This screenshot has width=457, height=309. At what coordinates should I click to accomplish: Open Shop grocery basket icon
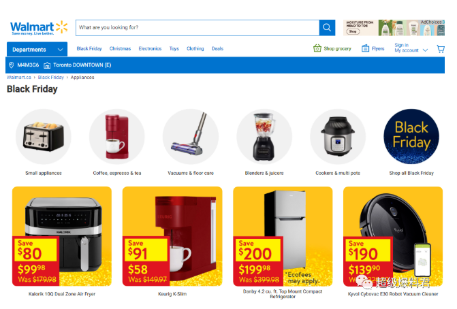pos(317,48)
